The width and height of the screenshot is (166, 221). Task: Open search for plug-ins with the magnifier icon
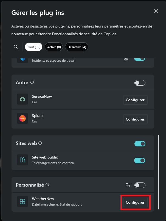16,47
